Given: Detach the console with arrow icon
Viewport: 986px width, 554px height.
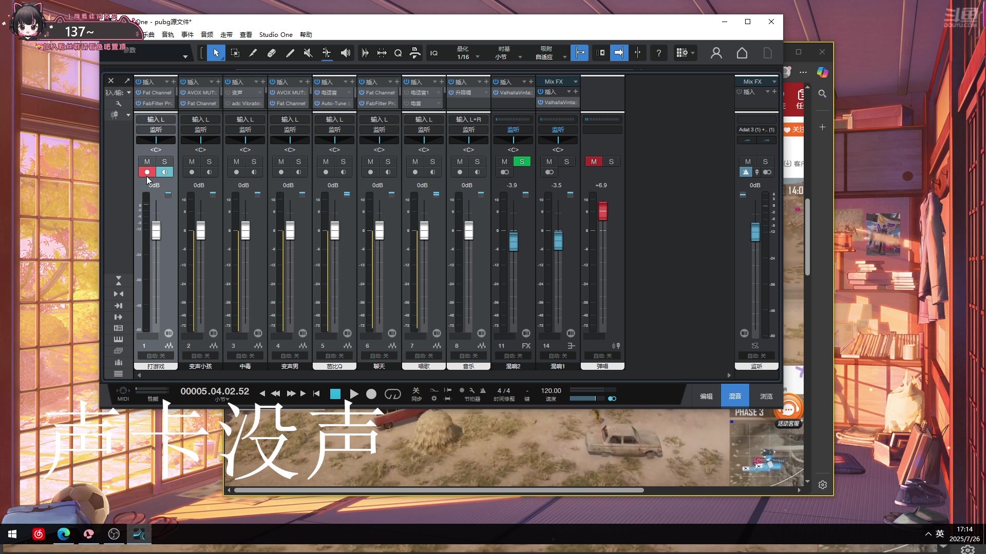Looking at the screenshot, I should click(x=127, y=81).
